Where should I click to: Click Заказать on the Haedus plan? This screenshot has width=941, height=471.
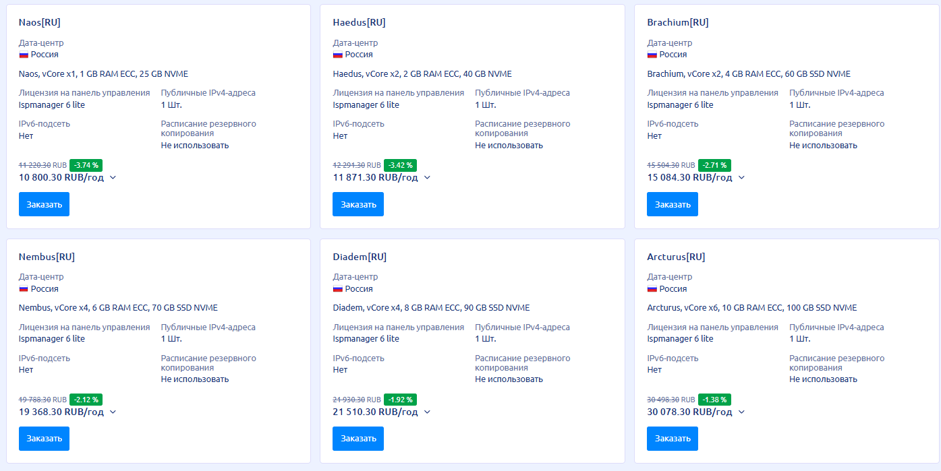[x=358, y=203]
